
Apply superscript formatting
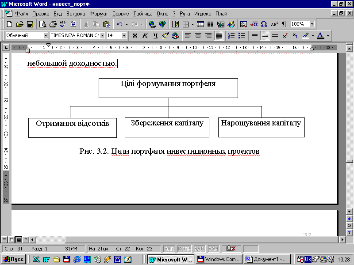(x=285, y=36)
